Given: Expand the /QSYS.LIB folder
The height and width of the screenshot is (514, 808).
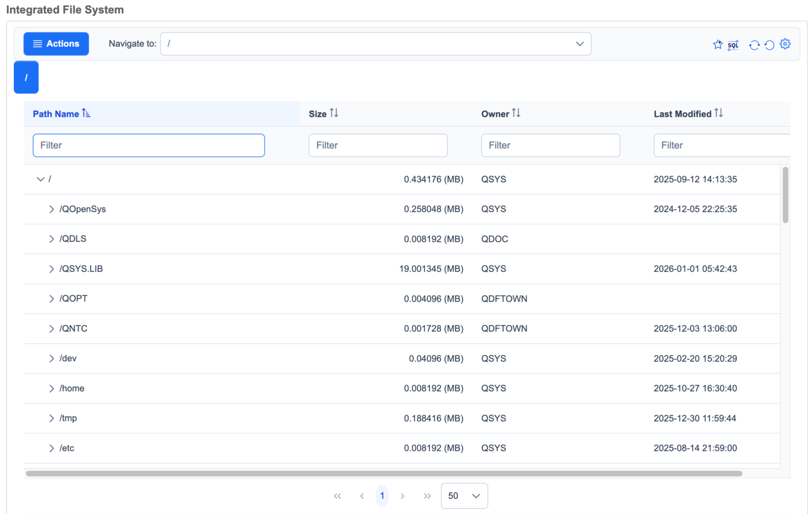Looking at the screenshot, I should pyautogui.click(x=52, y=269).
